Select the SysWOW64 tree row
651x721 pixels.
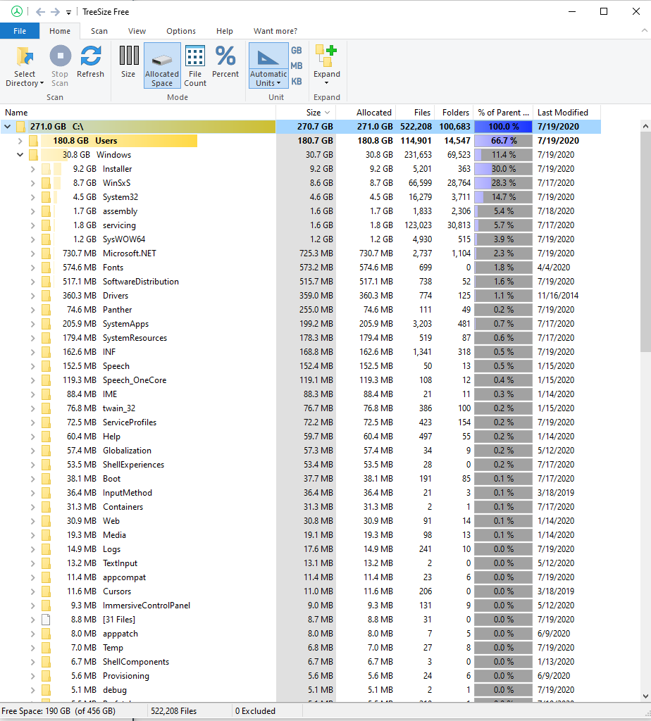tap(300, 239)
